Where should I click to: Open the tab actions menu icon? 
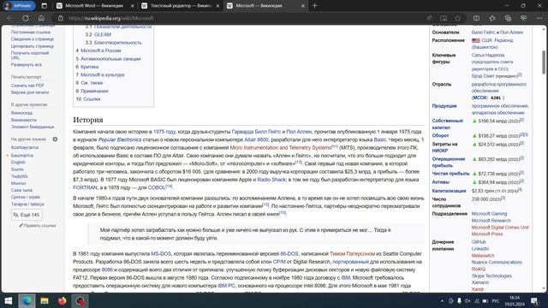[x=44, y=6]
